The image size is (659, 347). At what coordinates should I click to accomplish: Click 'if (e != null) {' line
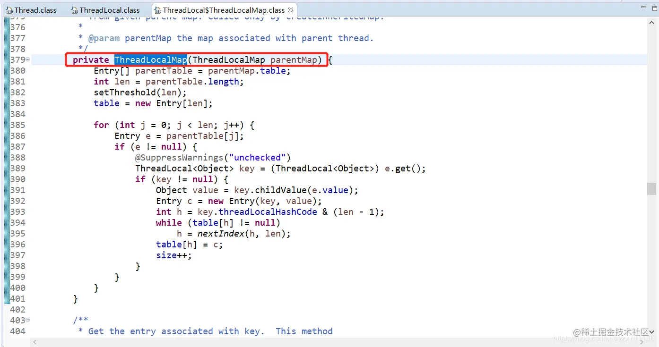coord(156,147)
